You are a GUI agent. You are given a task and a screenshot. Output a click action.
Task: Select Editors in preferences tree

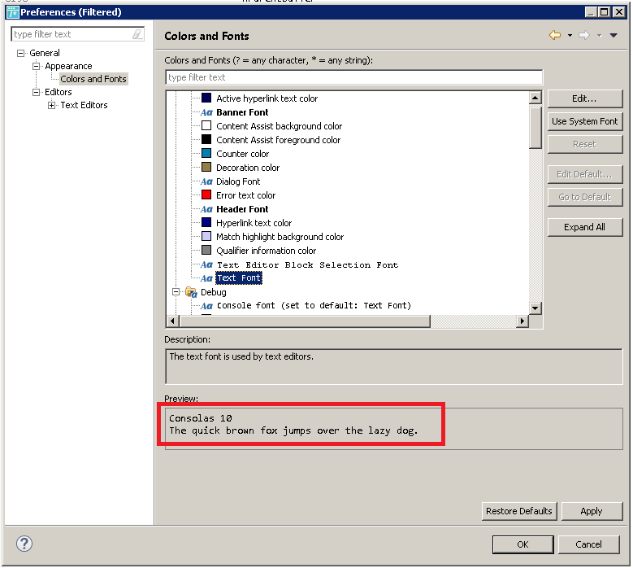[59, 92]
